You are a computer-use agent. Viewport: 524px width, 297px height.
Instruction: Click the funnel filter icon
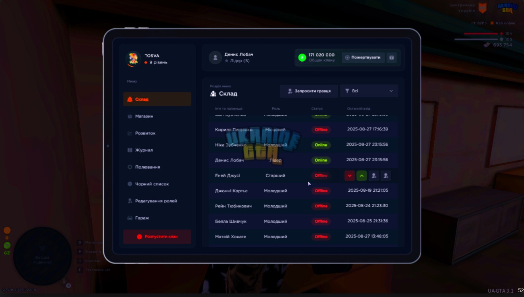(347, 91)
